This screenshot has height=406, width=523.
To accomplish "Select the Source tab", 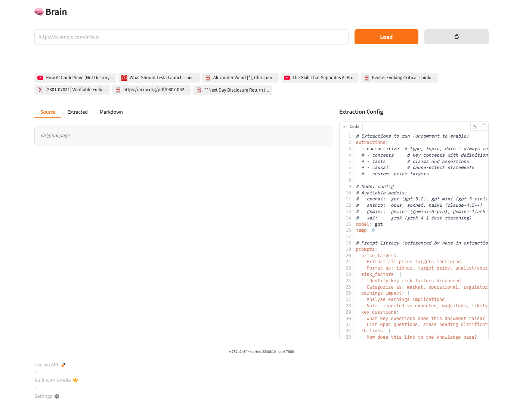I will click(48, 112).
